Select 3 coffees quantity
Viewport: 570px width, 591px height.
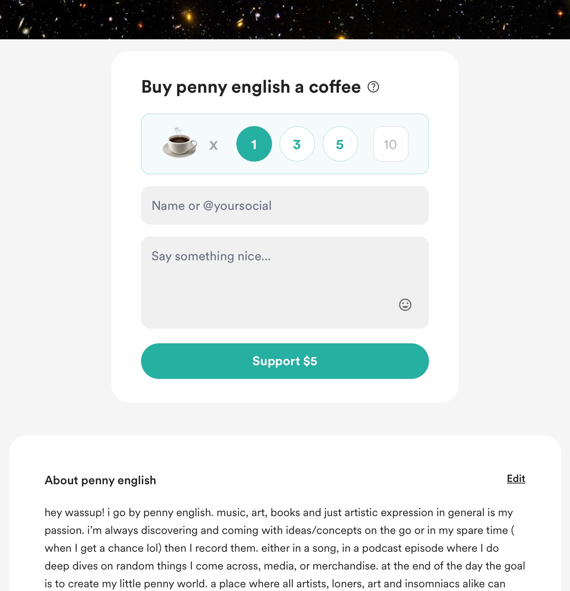coord(297,144)
